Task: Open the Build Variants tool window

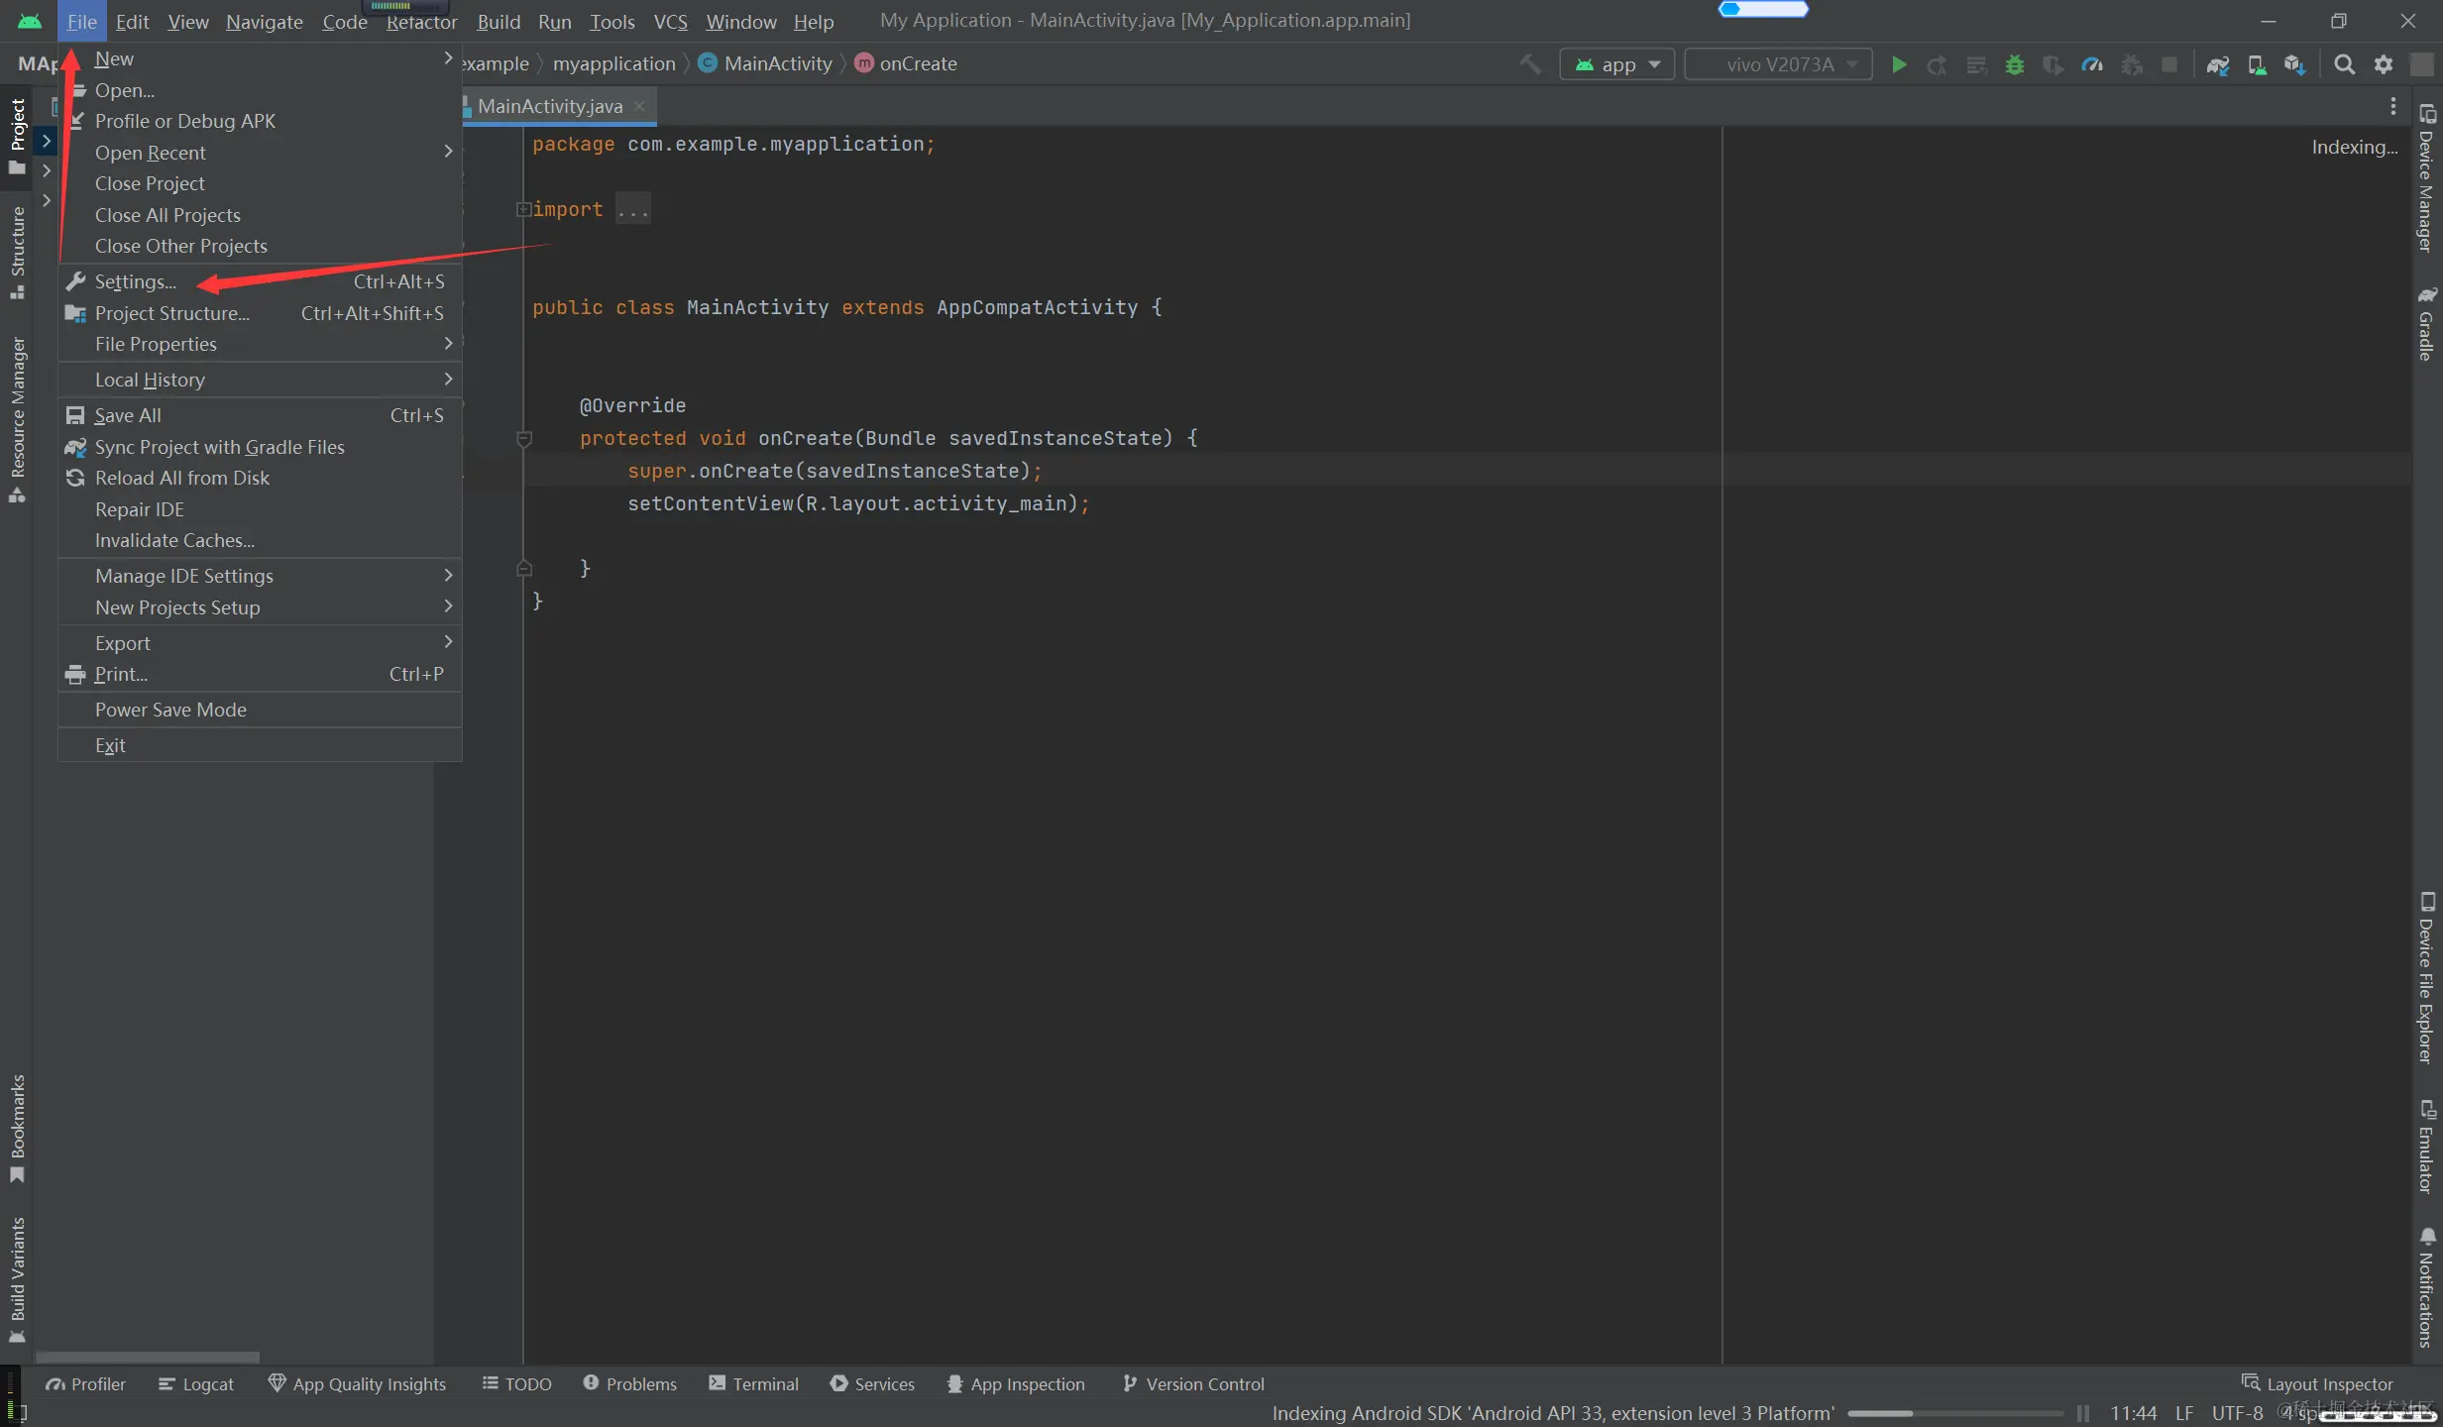Action: click(x=17, y=1279)
